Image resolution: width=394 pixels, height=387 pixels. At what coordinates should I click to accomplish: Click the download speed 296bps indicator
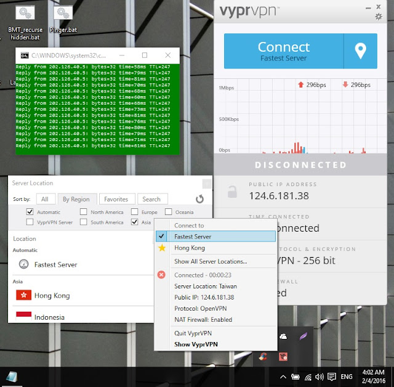pyautogui.click(x=356, y=85)
